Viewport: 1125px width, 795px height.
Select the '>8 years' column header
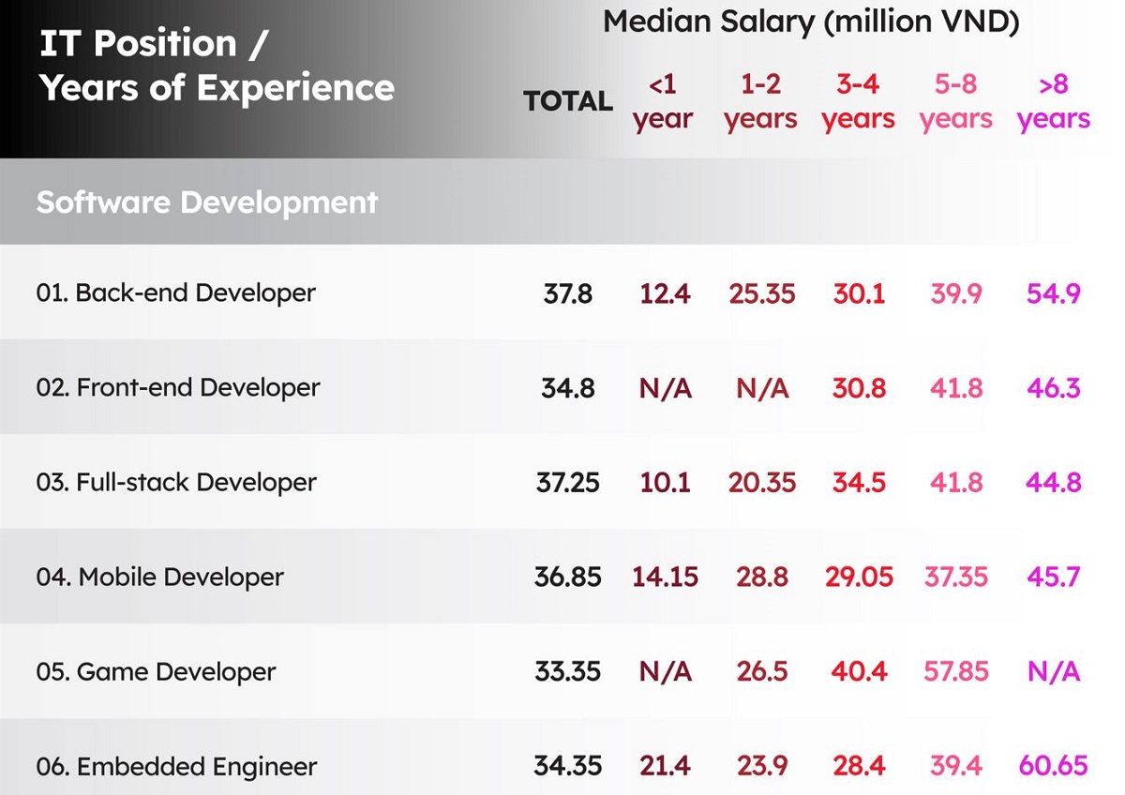[1054, 102]
